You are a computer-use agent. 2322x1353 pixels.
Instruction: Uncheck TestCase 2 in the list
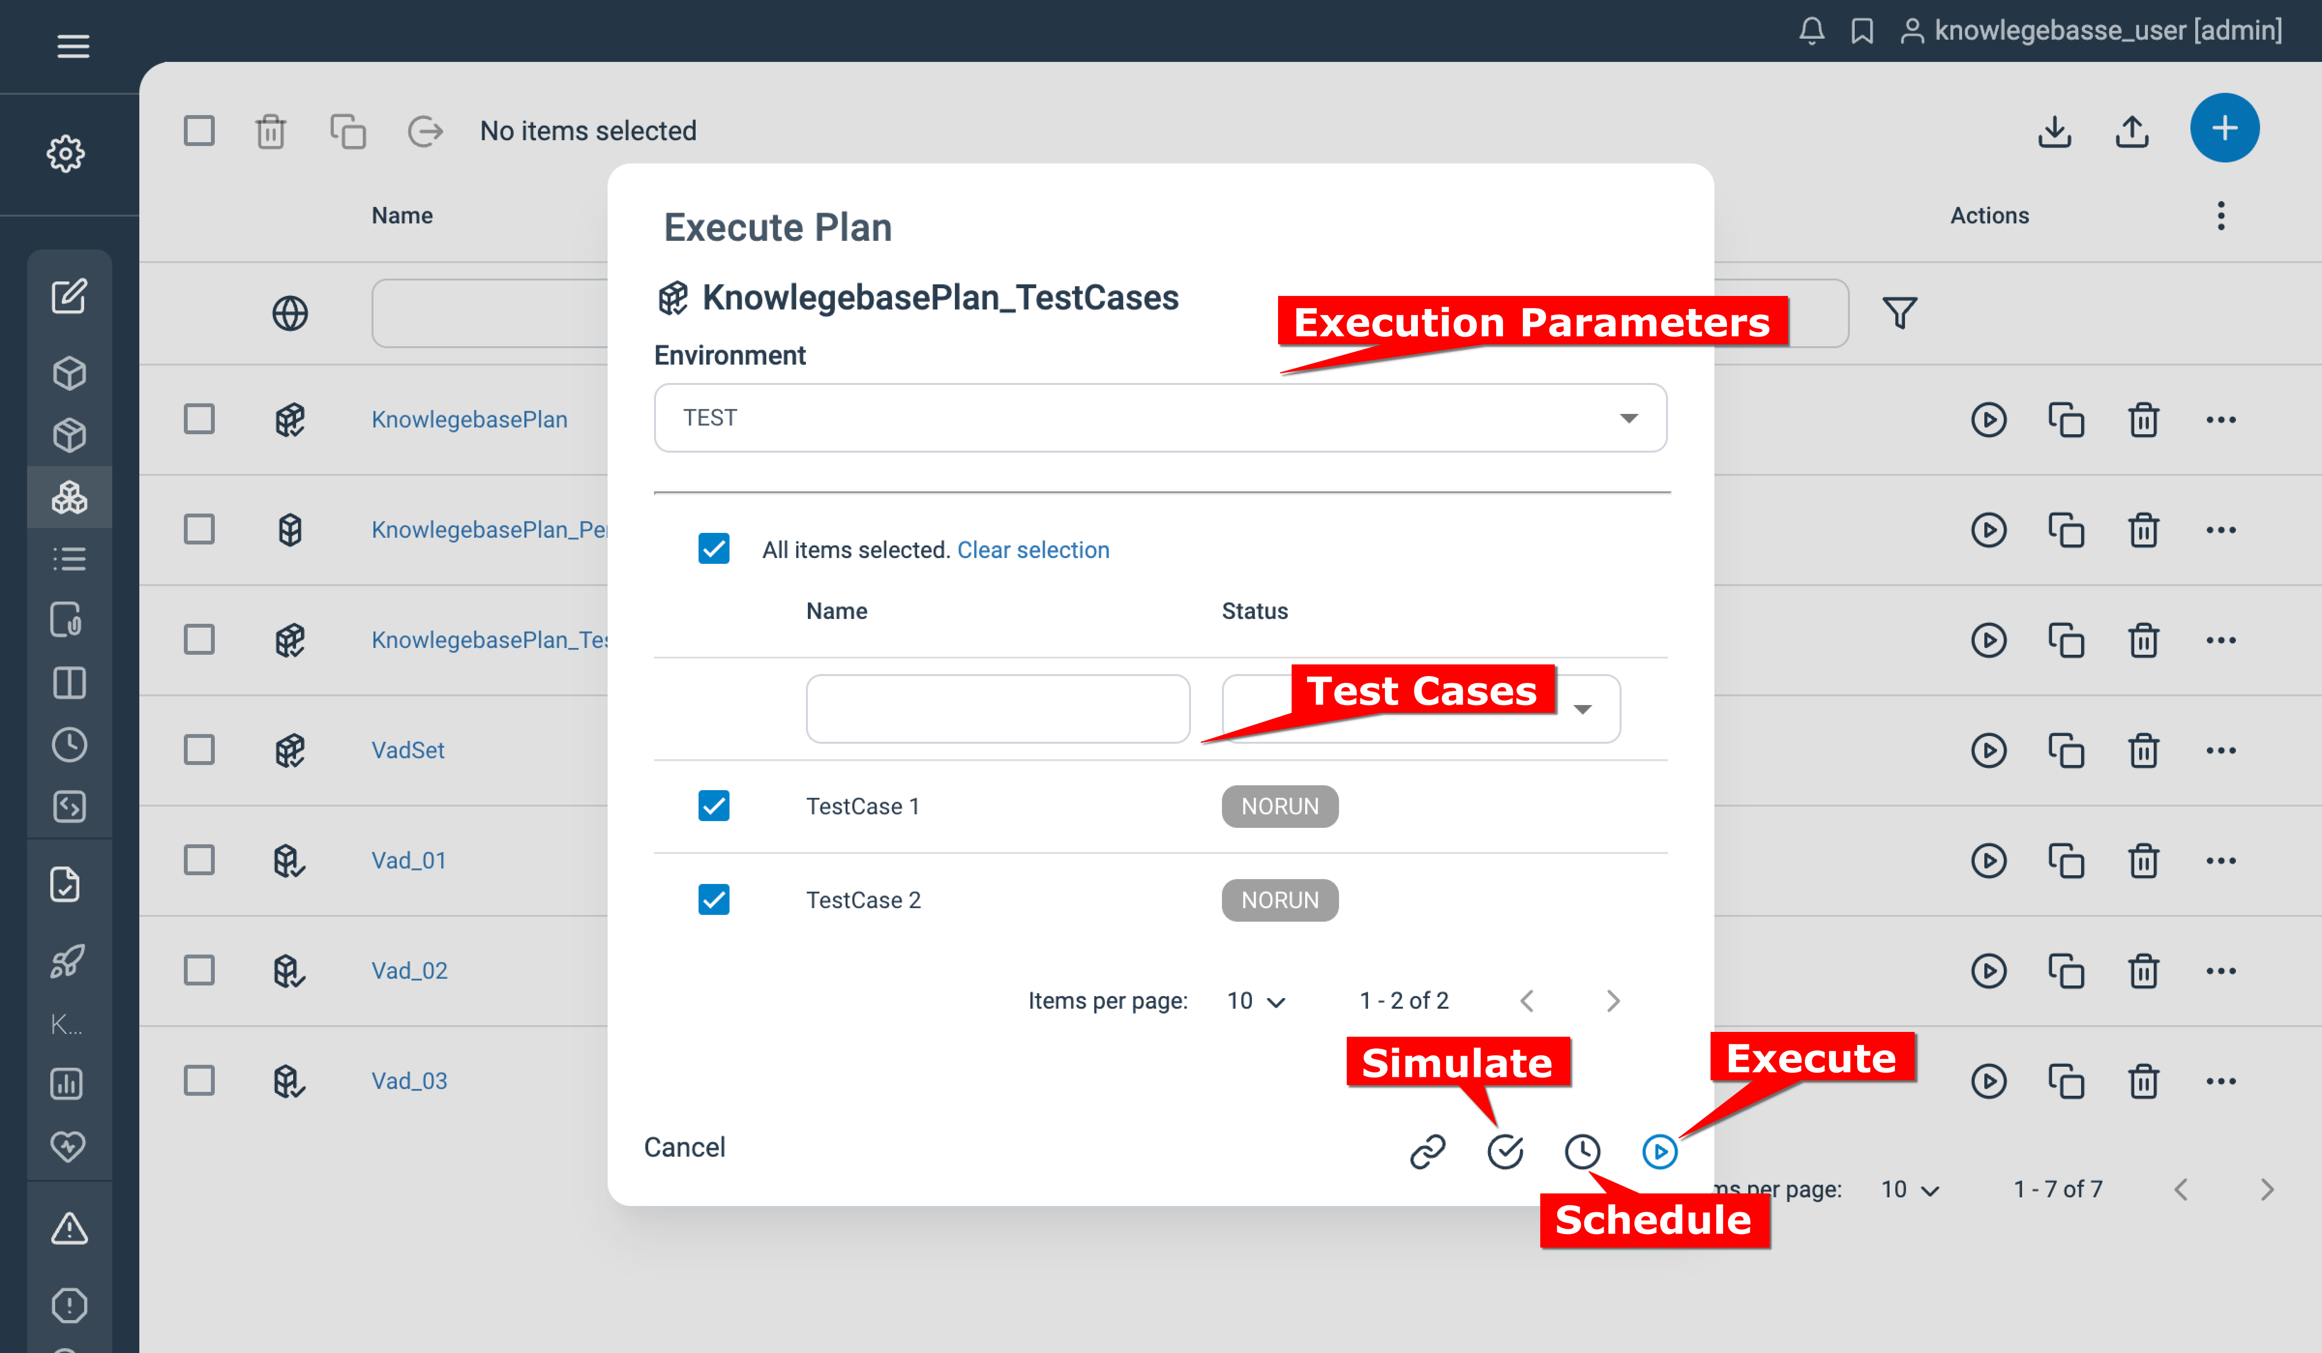713,900
